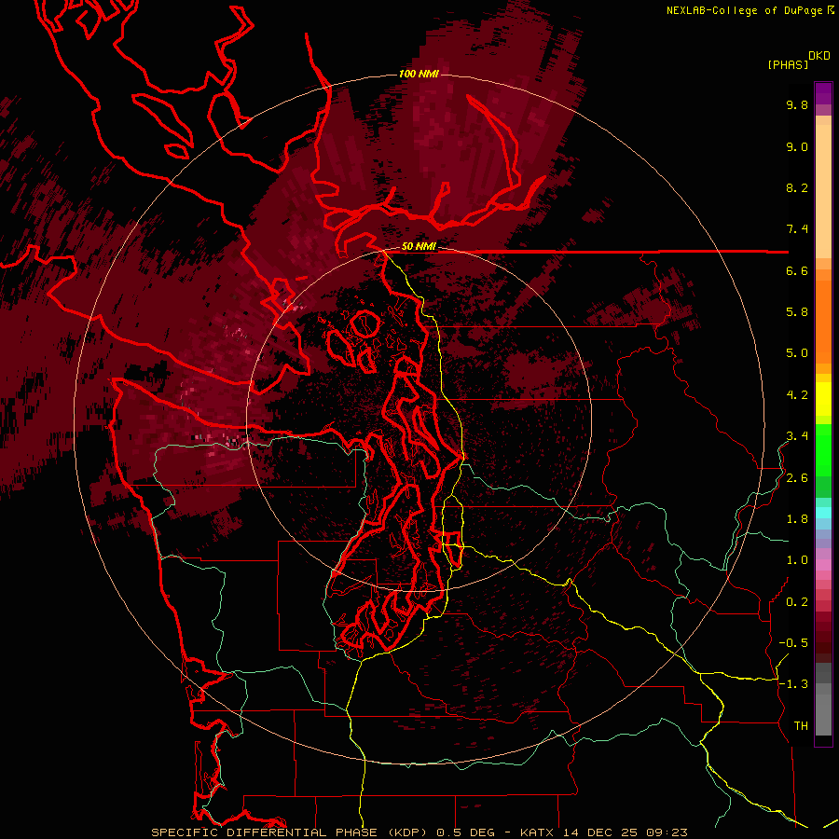Click the 5.0 value on the color scale
The width and height of the screenshot is (839, 839).
797,353
